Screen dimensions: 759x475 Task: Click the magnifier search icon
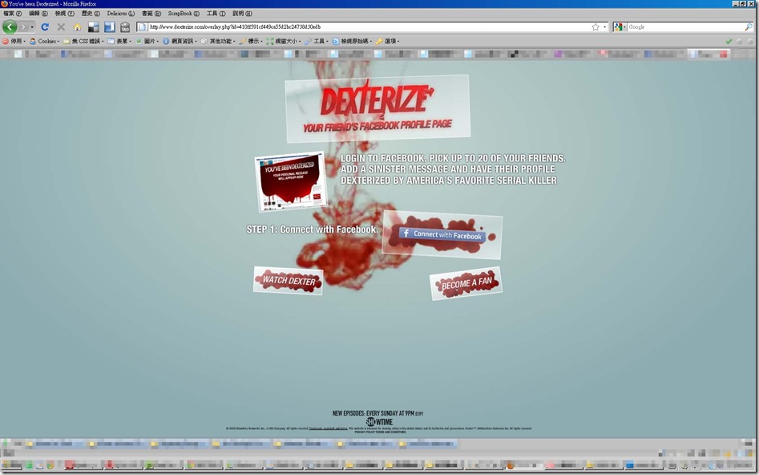(749, 26)
